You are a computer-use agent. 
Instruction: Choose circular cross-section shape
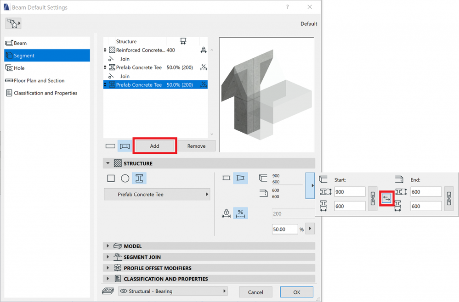(x=125, y=179)
